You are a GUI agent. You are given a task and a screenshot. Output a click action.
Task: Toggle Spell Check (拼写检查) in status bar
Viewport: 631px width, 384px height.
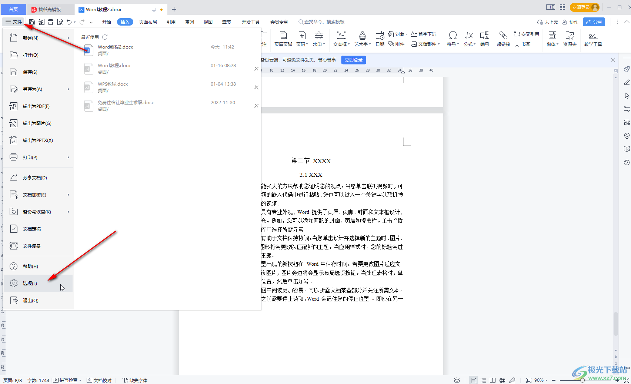pyautogui.click(x=67, y=380)
